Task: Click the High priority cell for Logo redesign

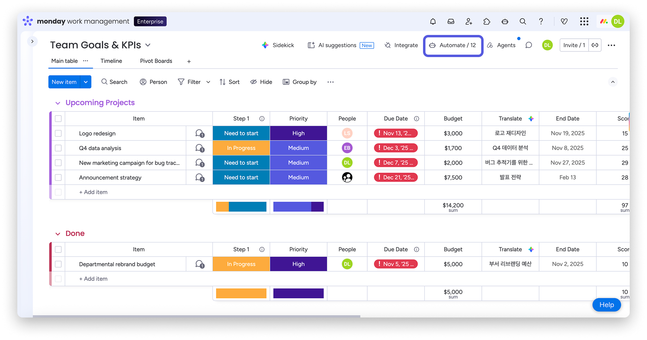Action: tap(298, 134)
